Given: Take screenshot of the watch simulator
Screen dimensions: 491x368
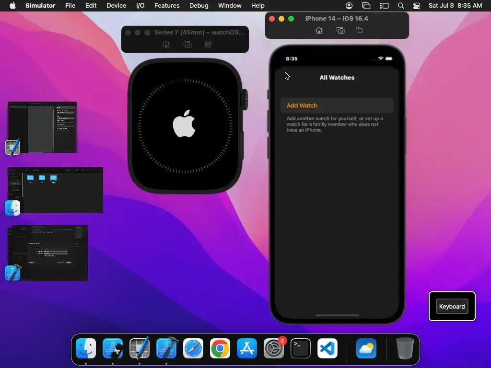Looking at the screenshot, I should pos(187,45).
